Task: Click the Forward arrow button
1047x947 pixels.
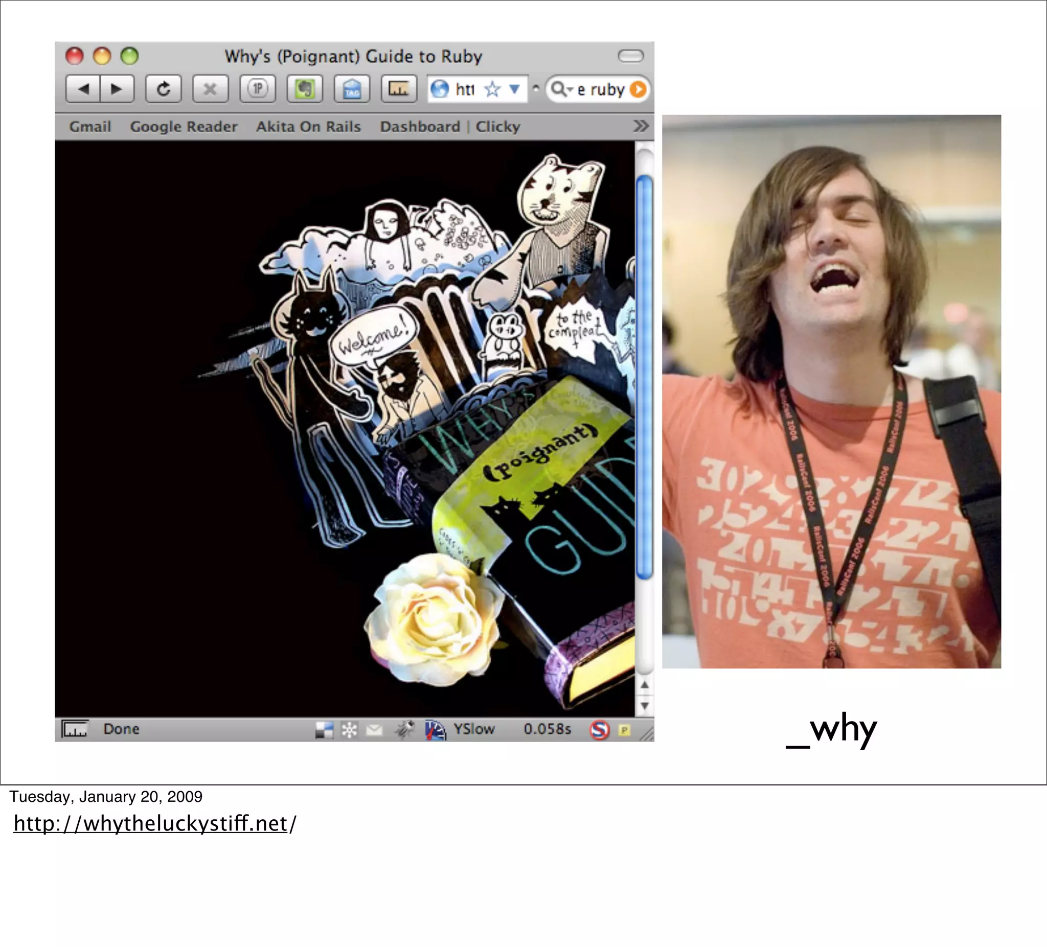Action: coord(117,89)
